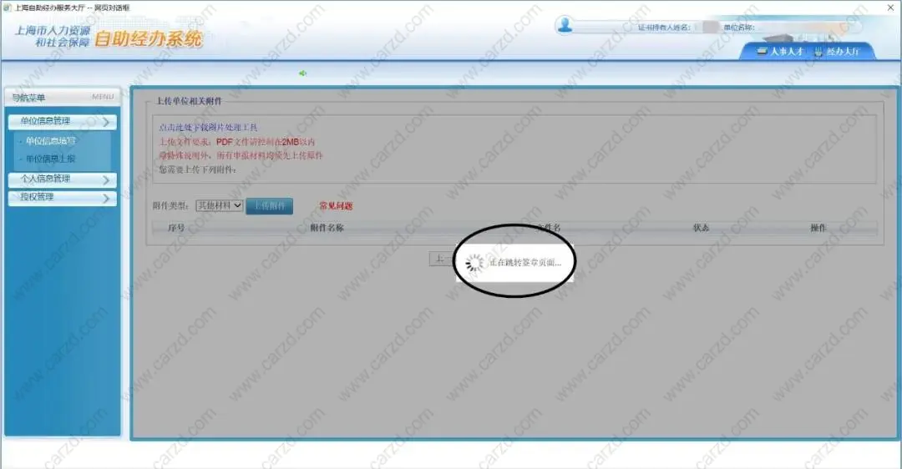Image resolution: width=902 pixels, height=469 pixels.
Task: Click the image processing tool download link
Action: pyautogui.click(x=202, y=128)
